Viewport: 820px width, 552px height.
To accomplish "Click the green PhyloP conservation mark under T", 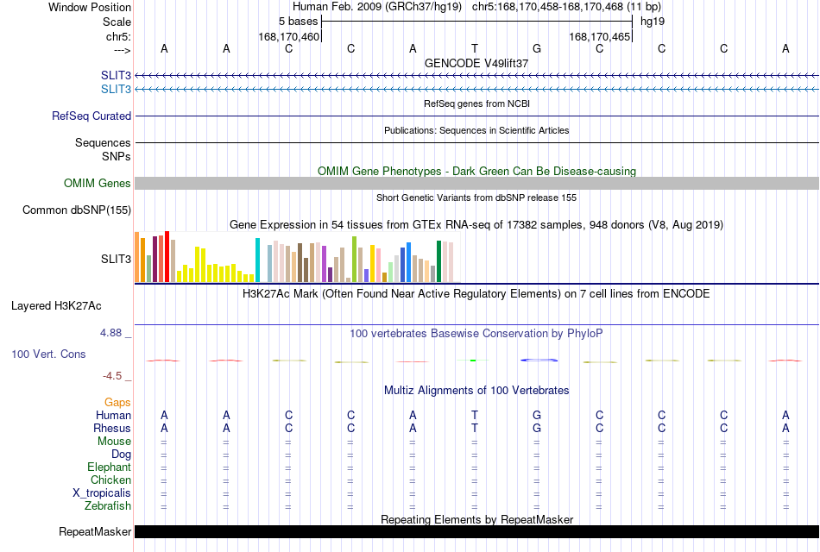I will [473, 361].
